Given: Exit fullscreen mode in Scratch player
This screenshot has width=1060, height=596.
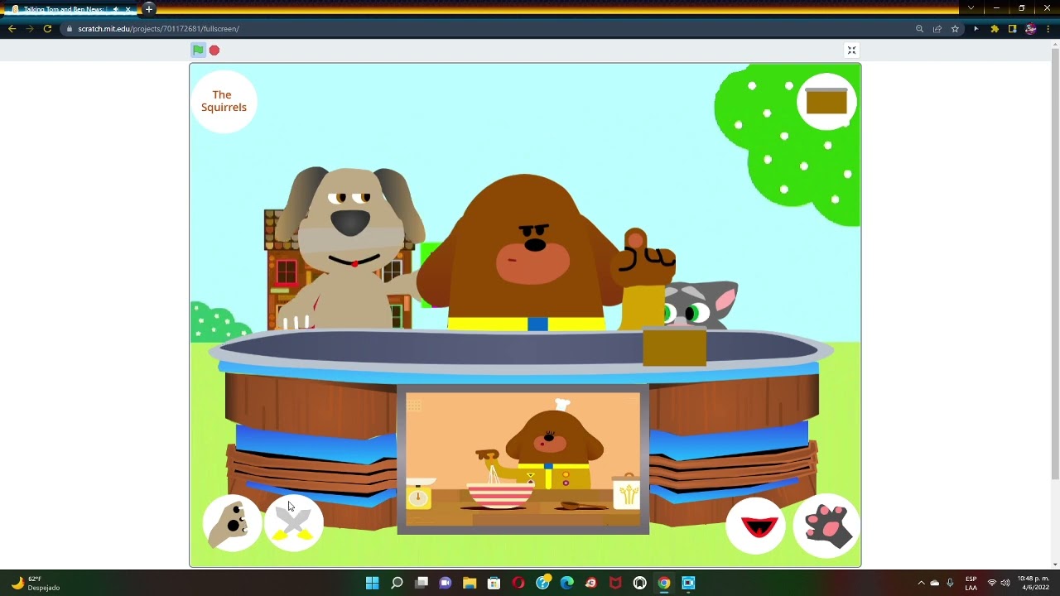Looking at the screenshot, I should click(851, 50).
